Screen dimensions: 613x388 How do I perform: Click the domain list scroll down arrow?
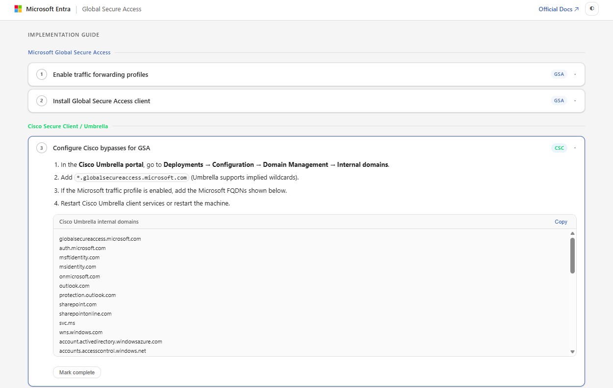pos(572,352)
